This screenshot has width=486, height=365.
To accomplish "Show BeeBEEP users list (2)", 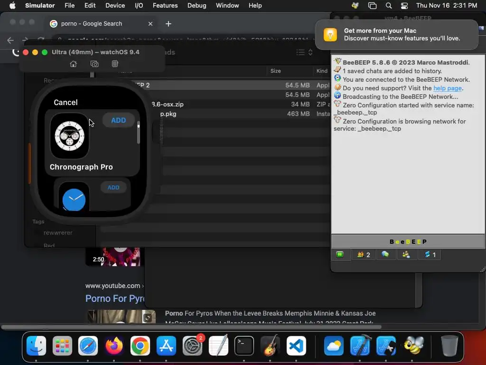I will (363, 255).
